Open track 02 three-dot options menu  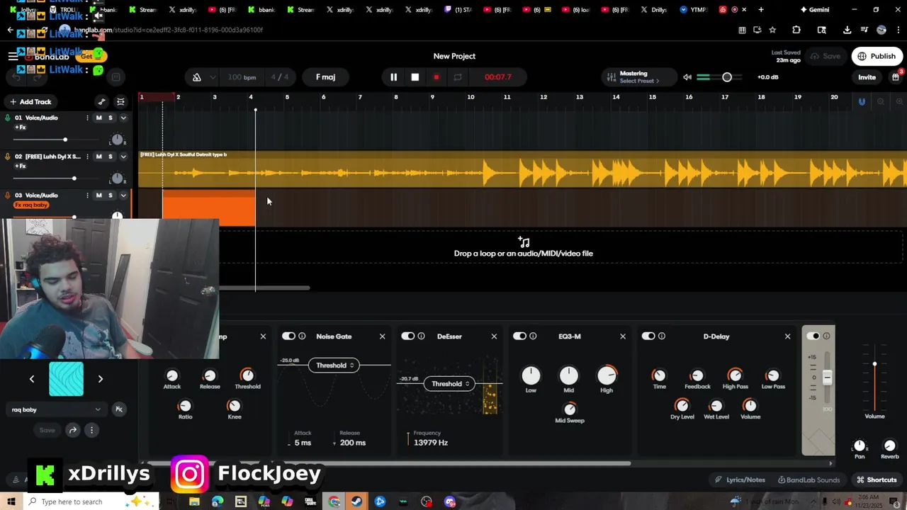pos(87,157)
